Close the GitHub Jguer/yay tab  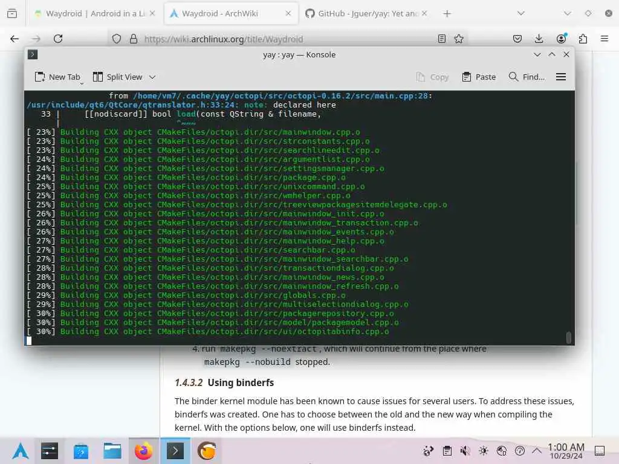(424, 13)
